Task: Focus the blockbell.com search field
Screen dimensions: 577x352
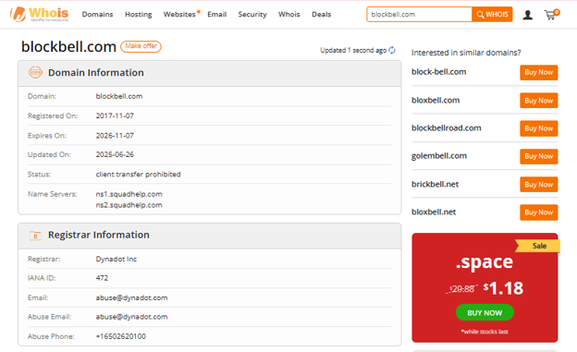Action: [419, 15]
